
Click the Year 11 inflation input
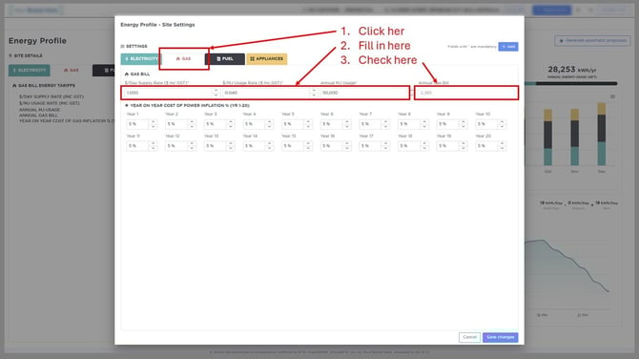[137, 146]
